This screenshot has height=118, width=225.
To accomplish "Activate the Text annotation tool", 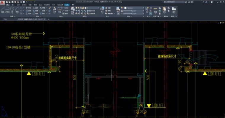I will (55, 10).
